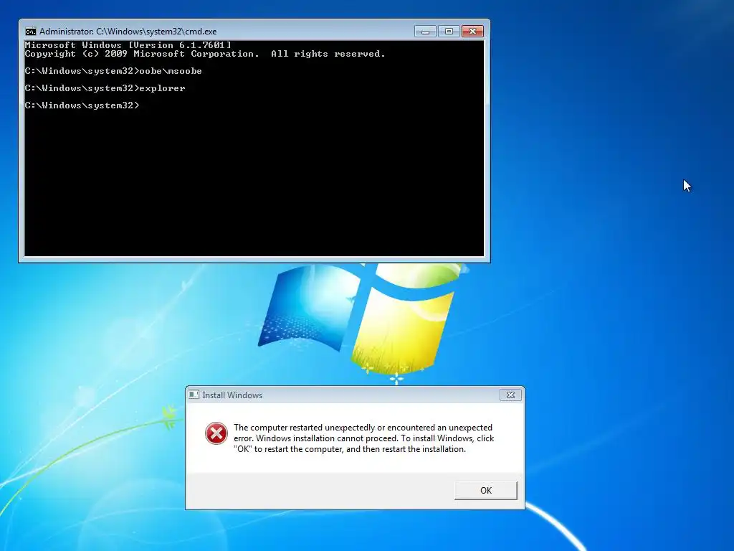Click the Install Windows title text
This screenshot has width=734, height=551.
pyautogui.click(x=232, y=395)
